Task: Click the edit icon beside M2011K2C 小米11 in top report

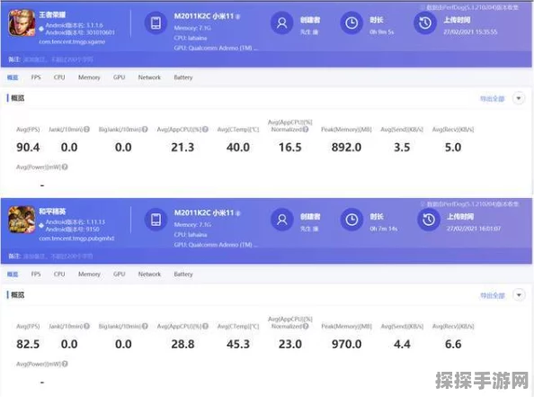Action: pyautogui.click(x=237, y=16)
